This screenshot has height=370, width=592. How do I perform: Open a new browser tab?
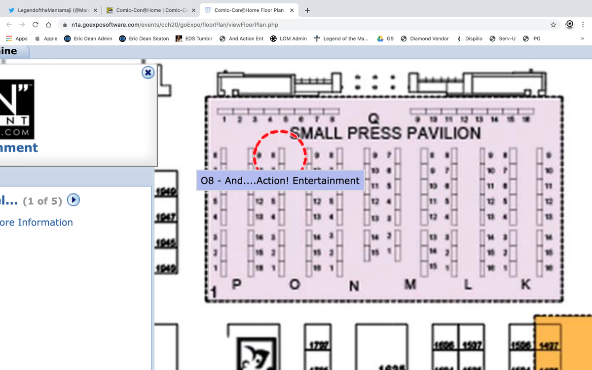tap(307, 10)
